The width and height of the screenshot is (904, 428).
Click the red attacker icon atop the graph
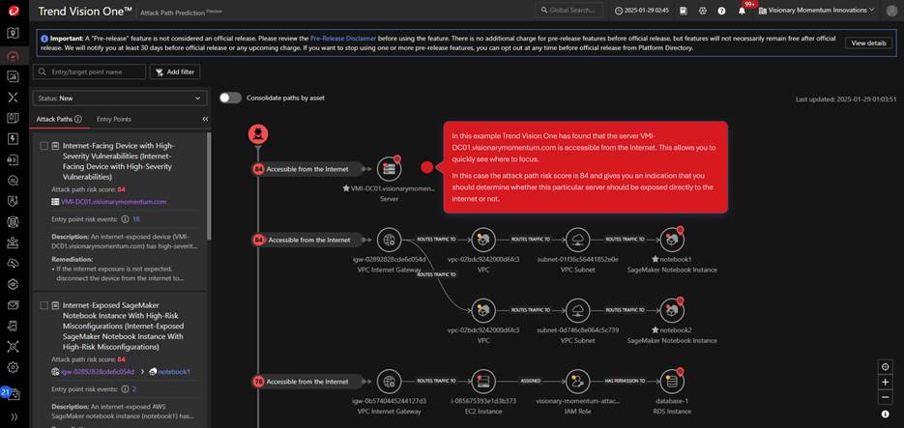tap(258, 134)
